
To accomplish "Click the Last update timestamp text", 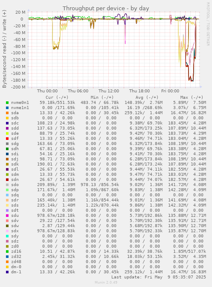I will 159,277.
